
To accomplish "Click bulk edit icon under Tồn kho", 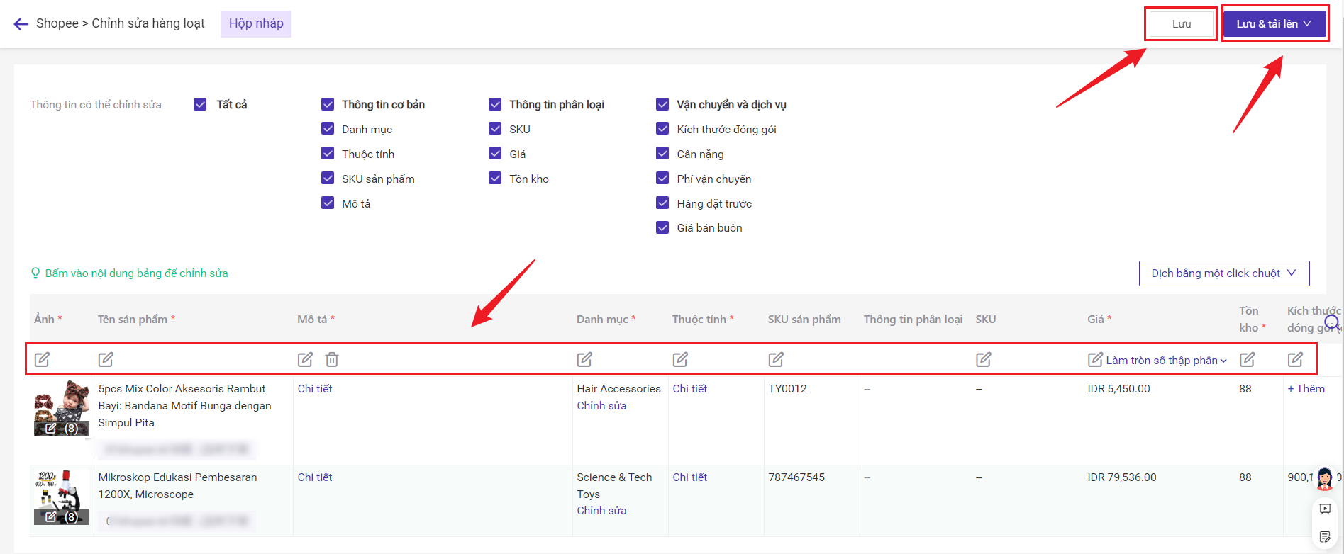I will (1247, 360).
